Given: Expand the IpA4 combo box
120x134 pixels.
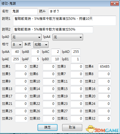Looking at the screenshot, I should [x=68, y=37].
